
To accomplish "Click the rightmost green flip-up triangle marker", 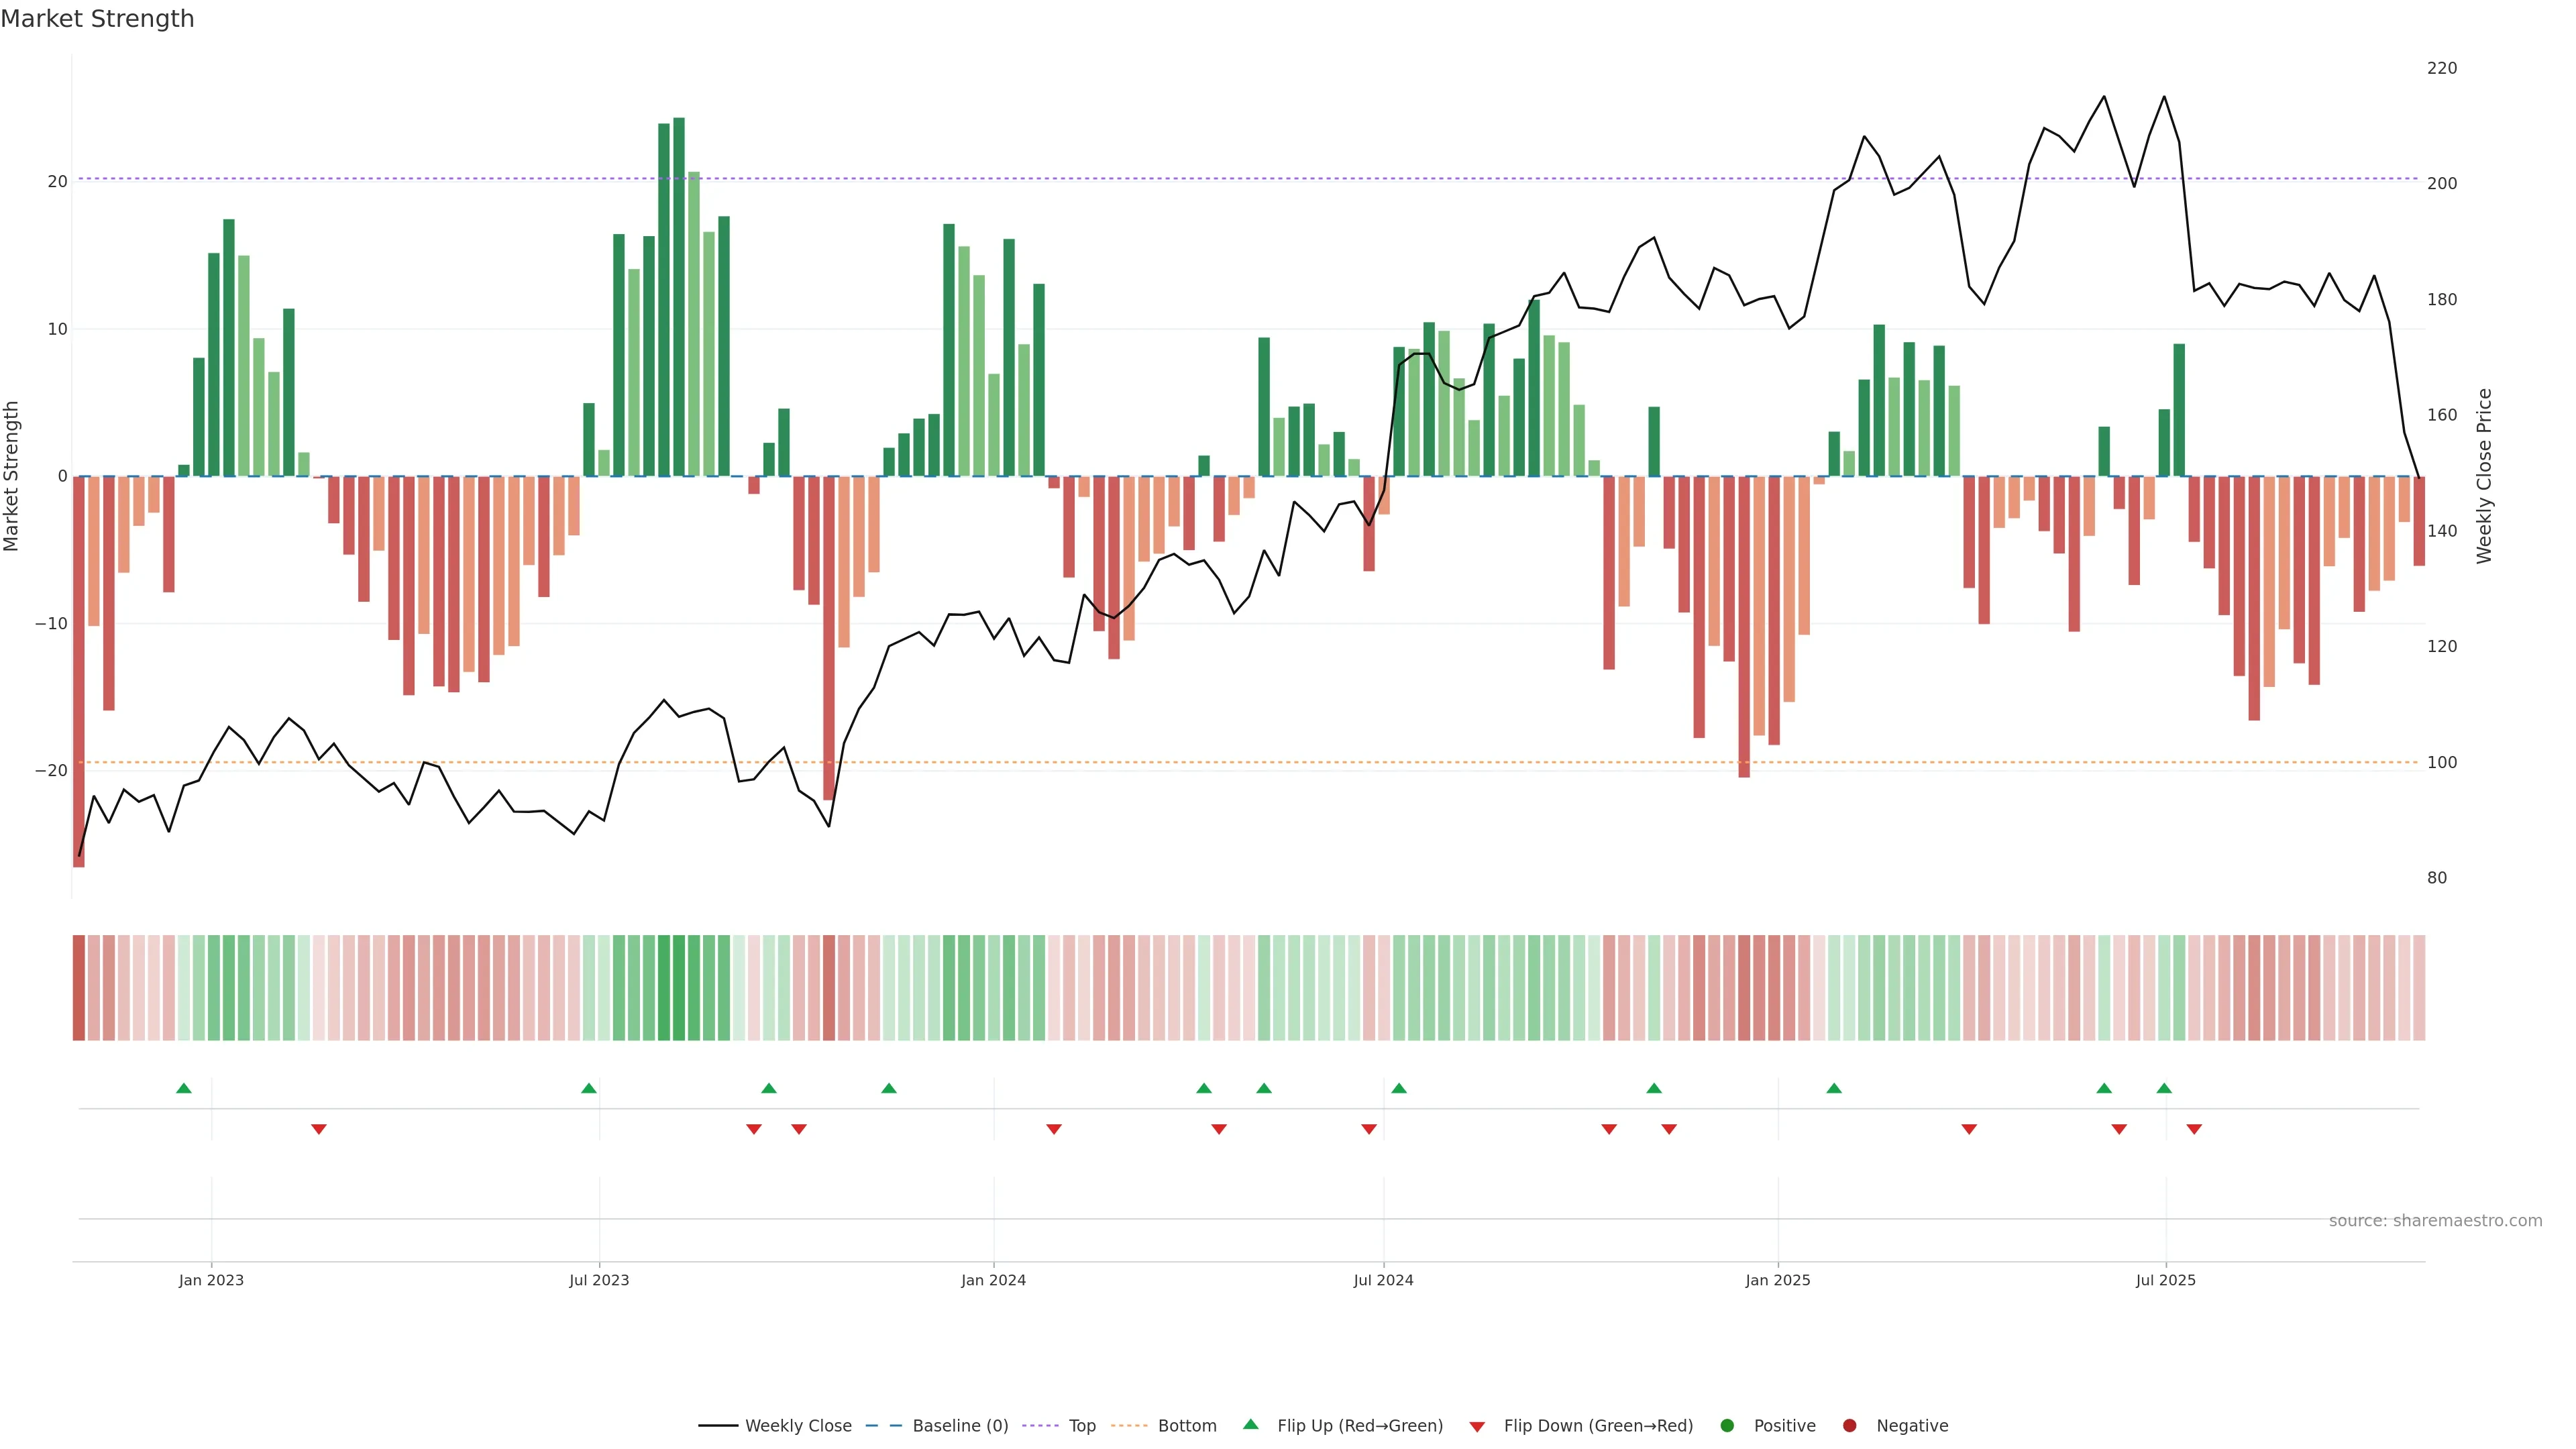I will coord(2164,1088).
